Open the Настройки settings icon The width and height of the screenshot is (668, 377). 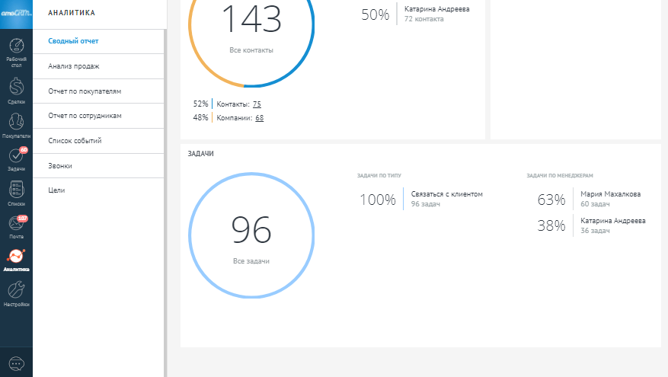(16, 293)
